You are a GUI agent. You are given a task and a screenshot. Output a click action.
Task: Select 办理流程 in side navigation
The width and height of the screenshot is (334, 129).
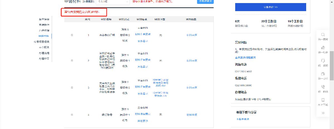pos(44,53)
